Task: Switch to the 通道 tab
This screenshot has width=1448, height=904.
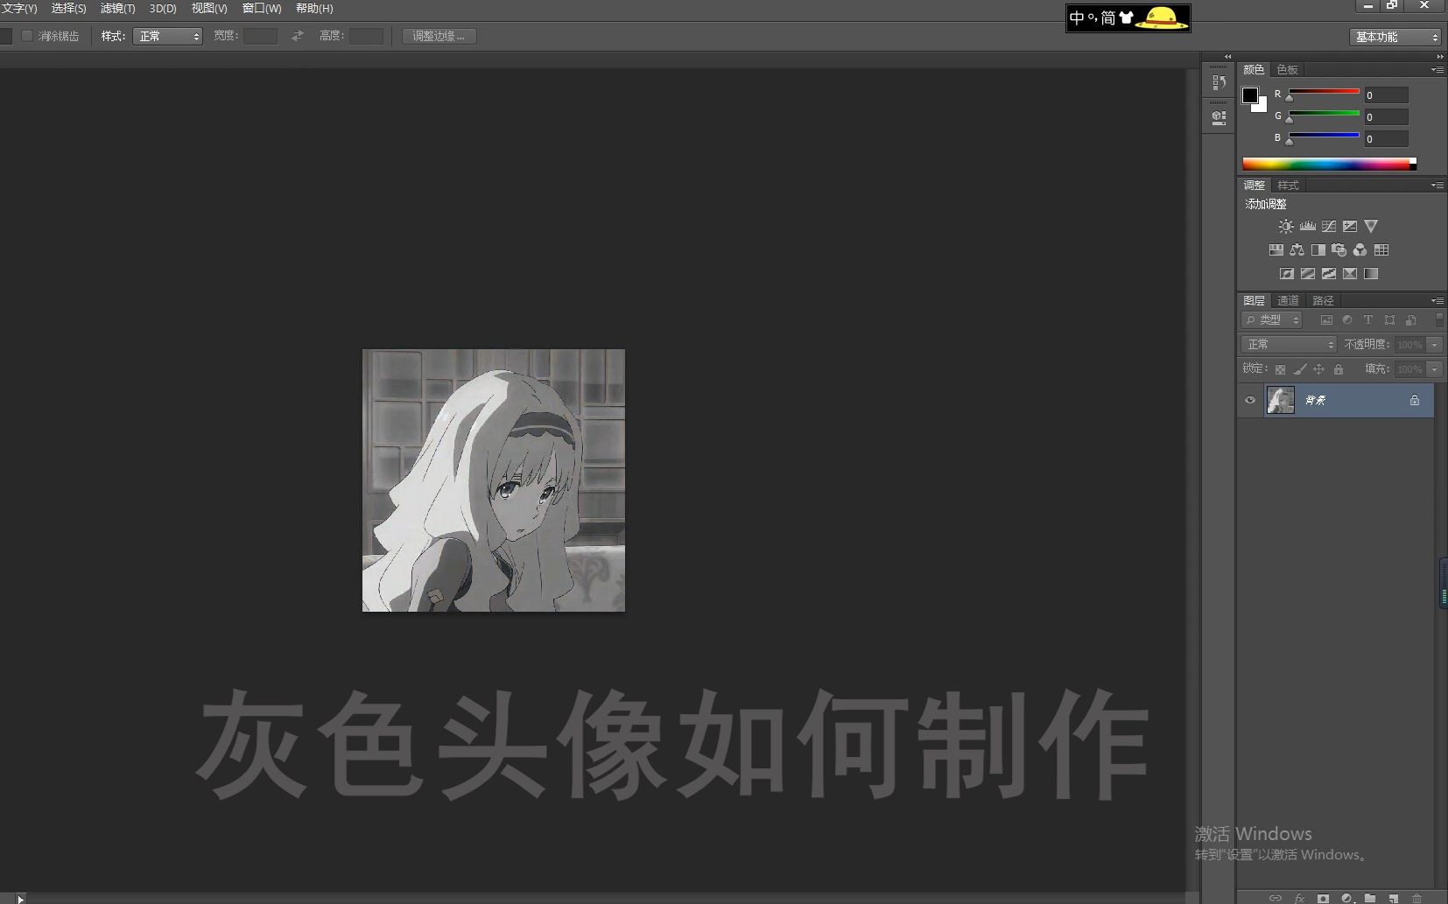Action: [1288, 301]
